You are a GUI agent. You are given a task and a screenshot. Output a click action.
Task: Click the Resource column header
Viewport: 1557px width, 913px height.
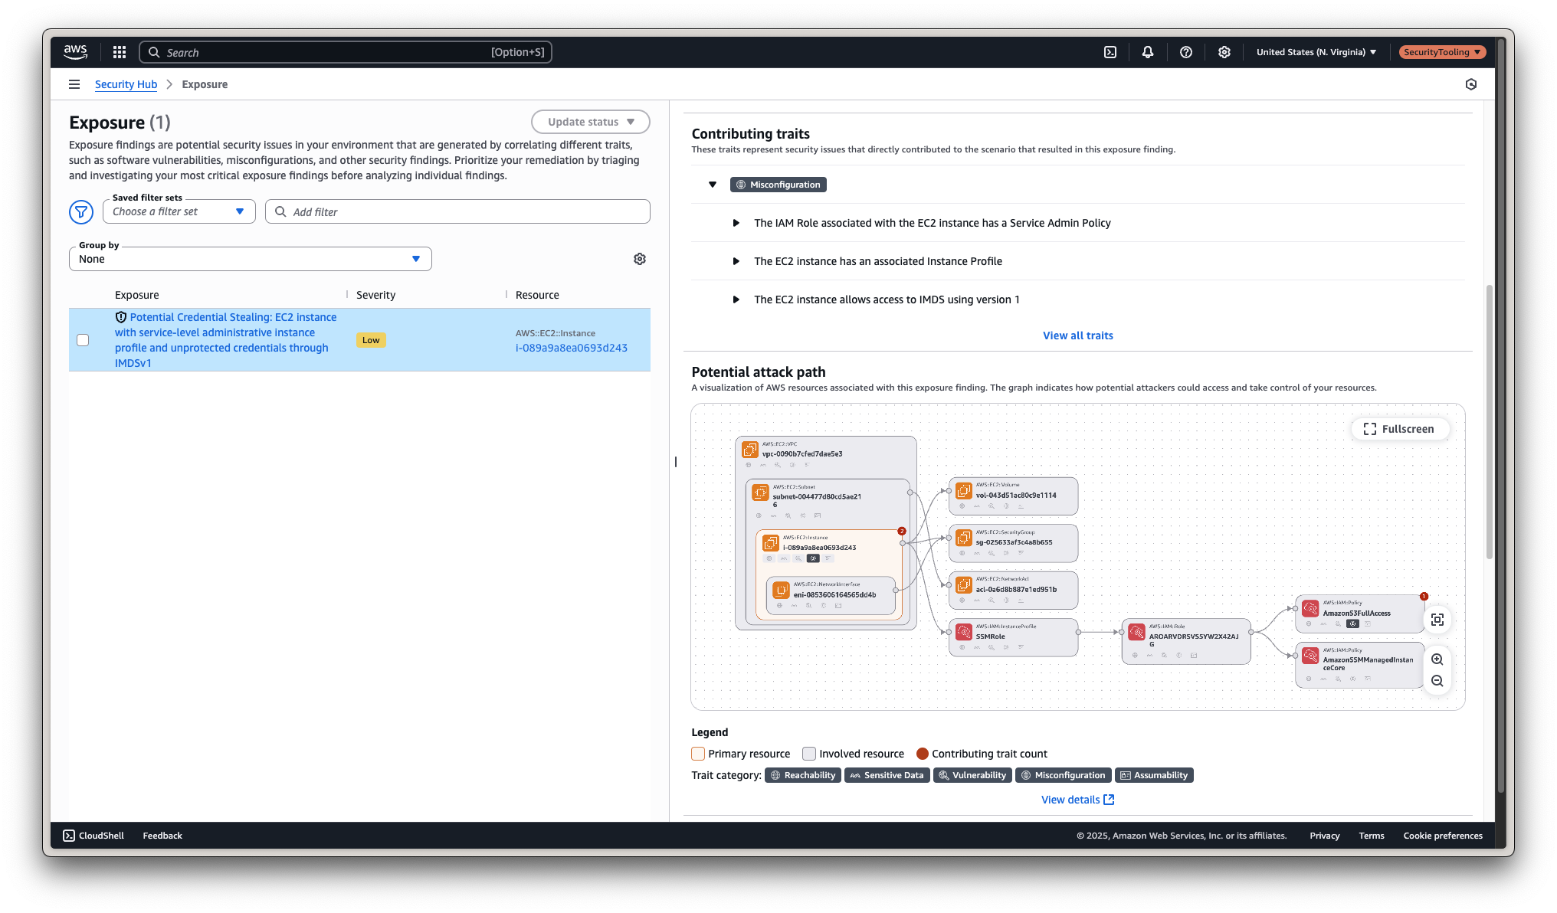coord(537,295)
